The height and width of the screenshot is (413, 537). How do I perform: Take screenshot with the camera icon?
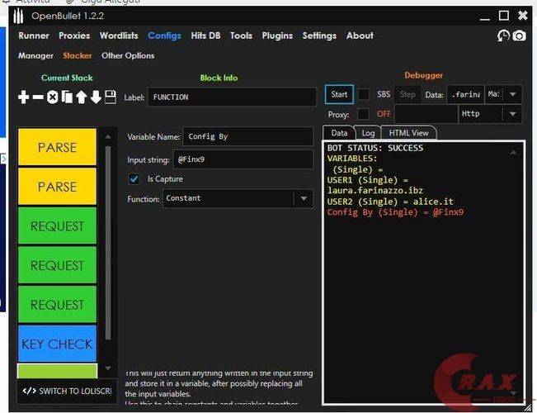519,36
